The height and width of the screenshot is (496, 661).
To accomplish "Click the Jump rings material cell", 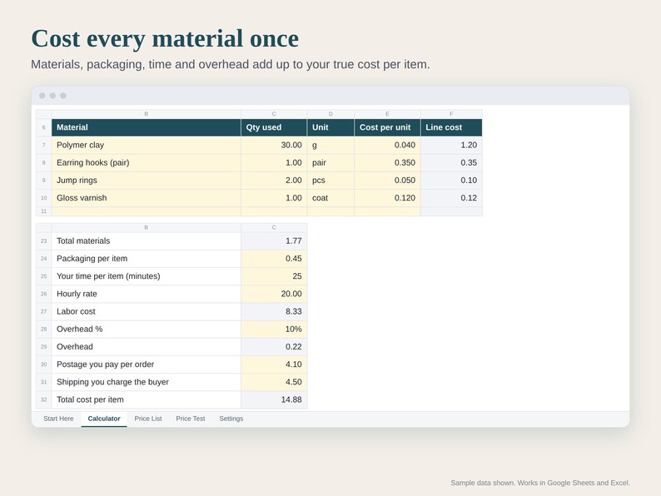I will tap(146, 181).
